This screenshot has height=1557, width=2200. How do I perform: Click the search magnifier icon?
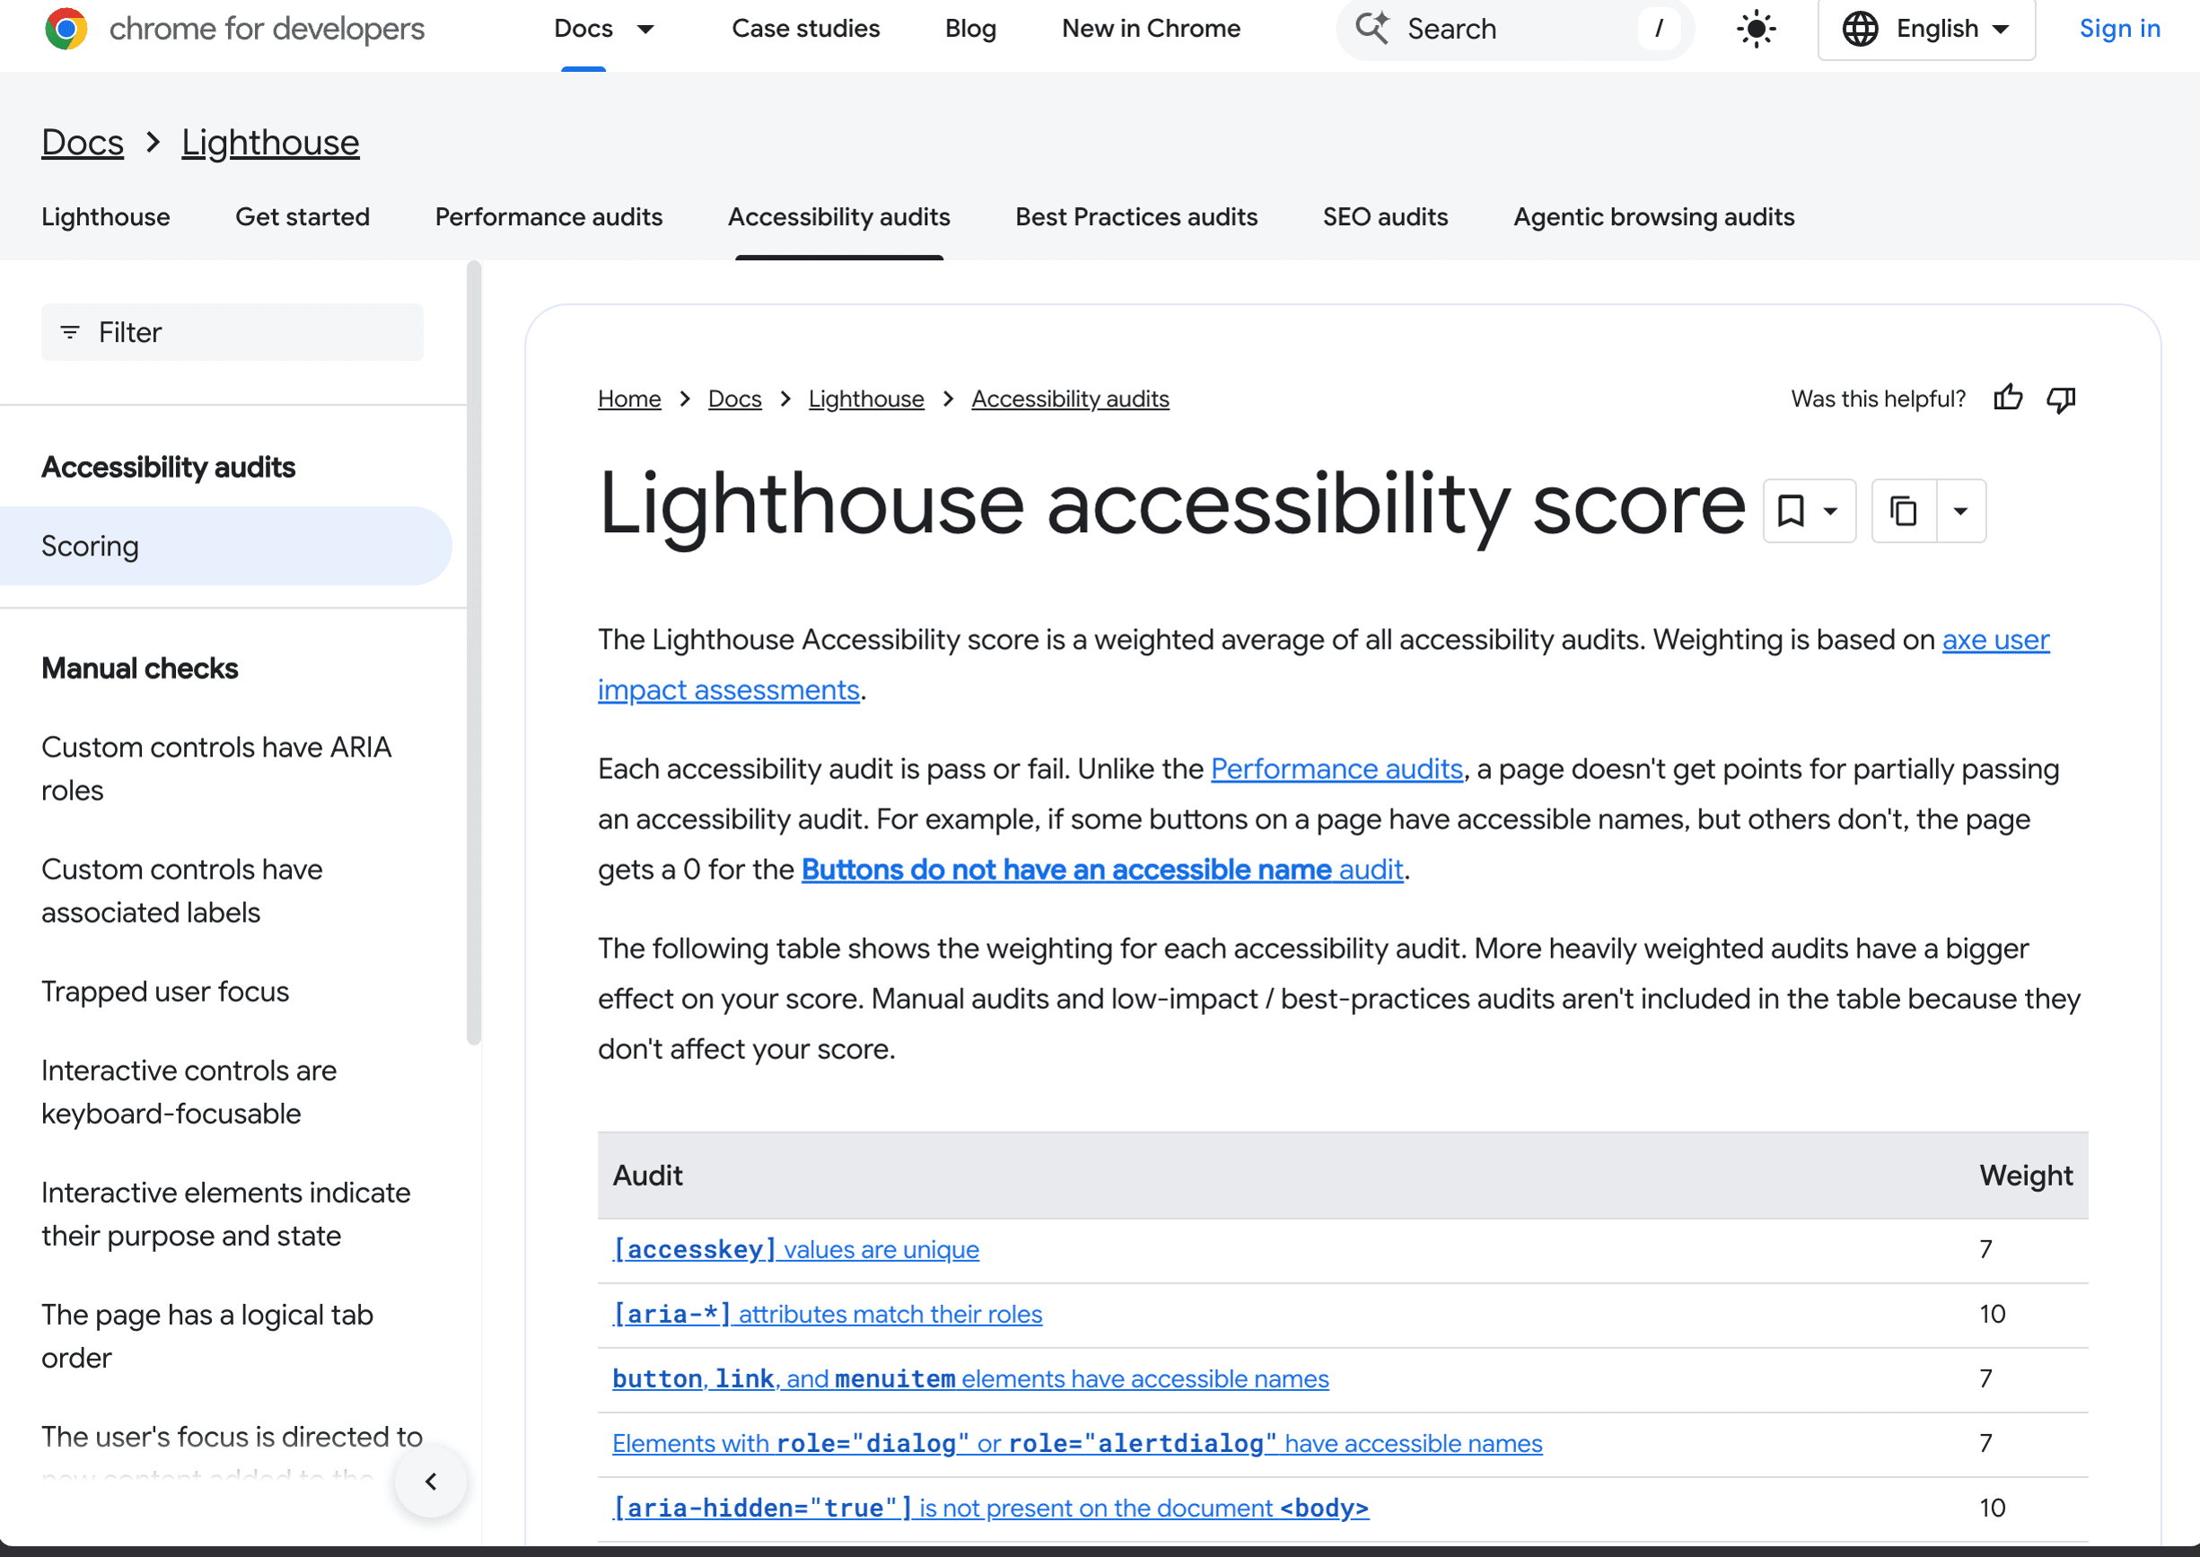click(x=1372, y=29)
